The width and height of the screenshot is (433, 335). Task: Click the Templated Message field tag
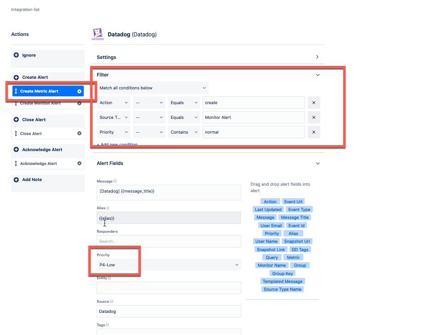[283, 281]
